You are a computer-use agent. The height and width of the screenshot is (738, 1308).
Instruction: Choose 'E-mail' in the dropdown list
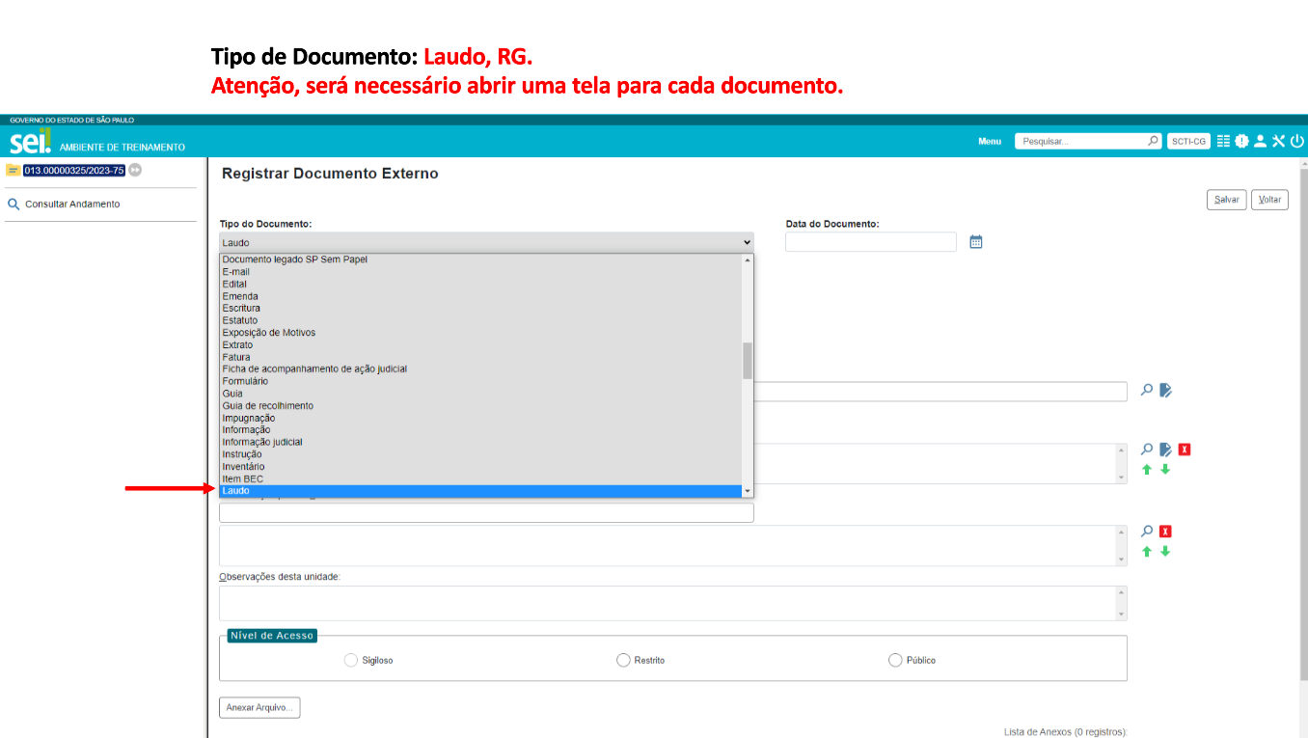480,272
